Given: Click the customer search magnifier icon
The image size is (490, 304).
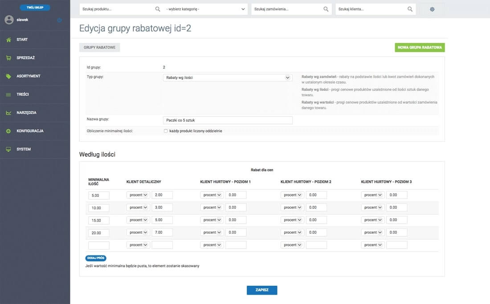Looking at the screenshot, I should tap(410, 9).
